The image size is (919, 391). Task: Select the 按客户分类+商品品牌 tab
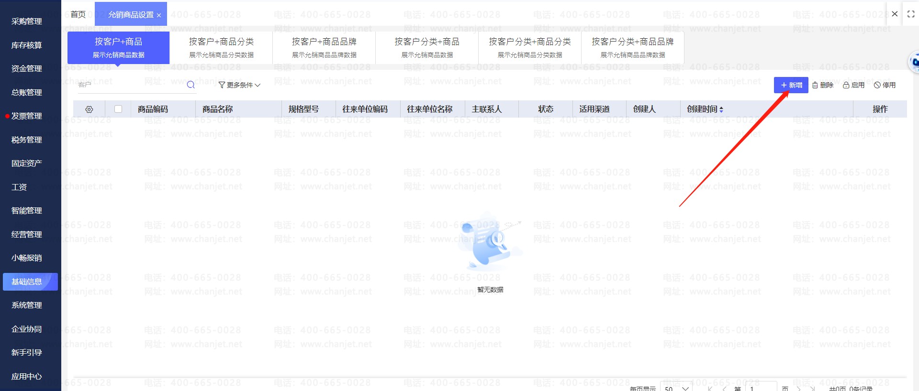(x=633, y=48)
